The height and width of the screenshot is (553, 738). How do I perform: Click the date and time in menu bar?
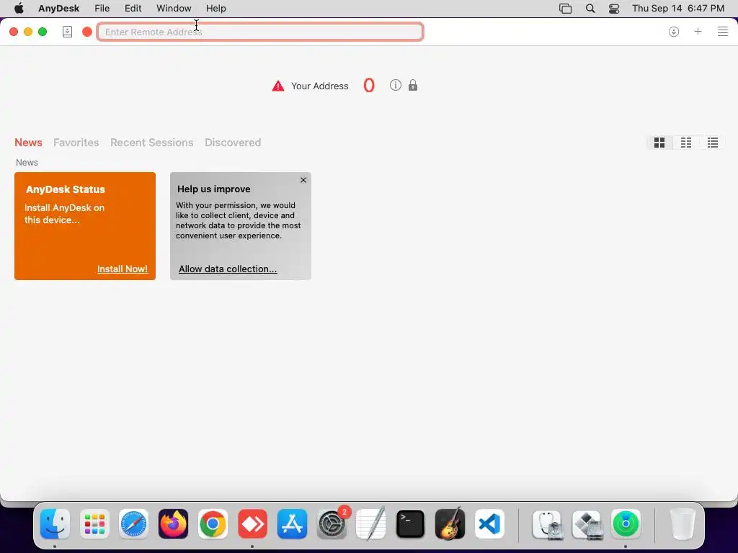(x=677, y=9)
